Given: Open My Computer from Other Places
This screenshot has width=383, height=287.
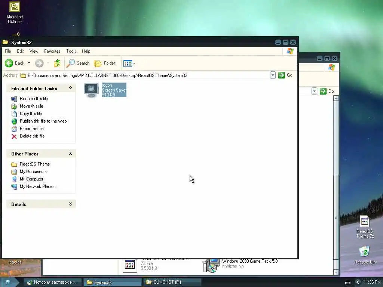Looking at the screenshot, I should click(31, 179).
